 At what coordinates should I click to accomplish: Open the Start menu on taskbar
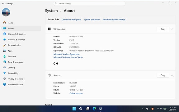[74, 109]
